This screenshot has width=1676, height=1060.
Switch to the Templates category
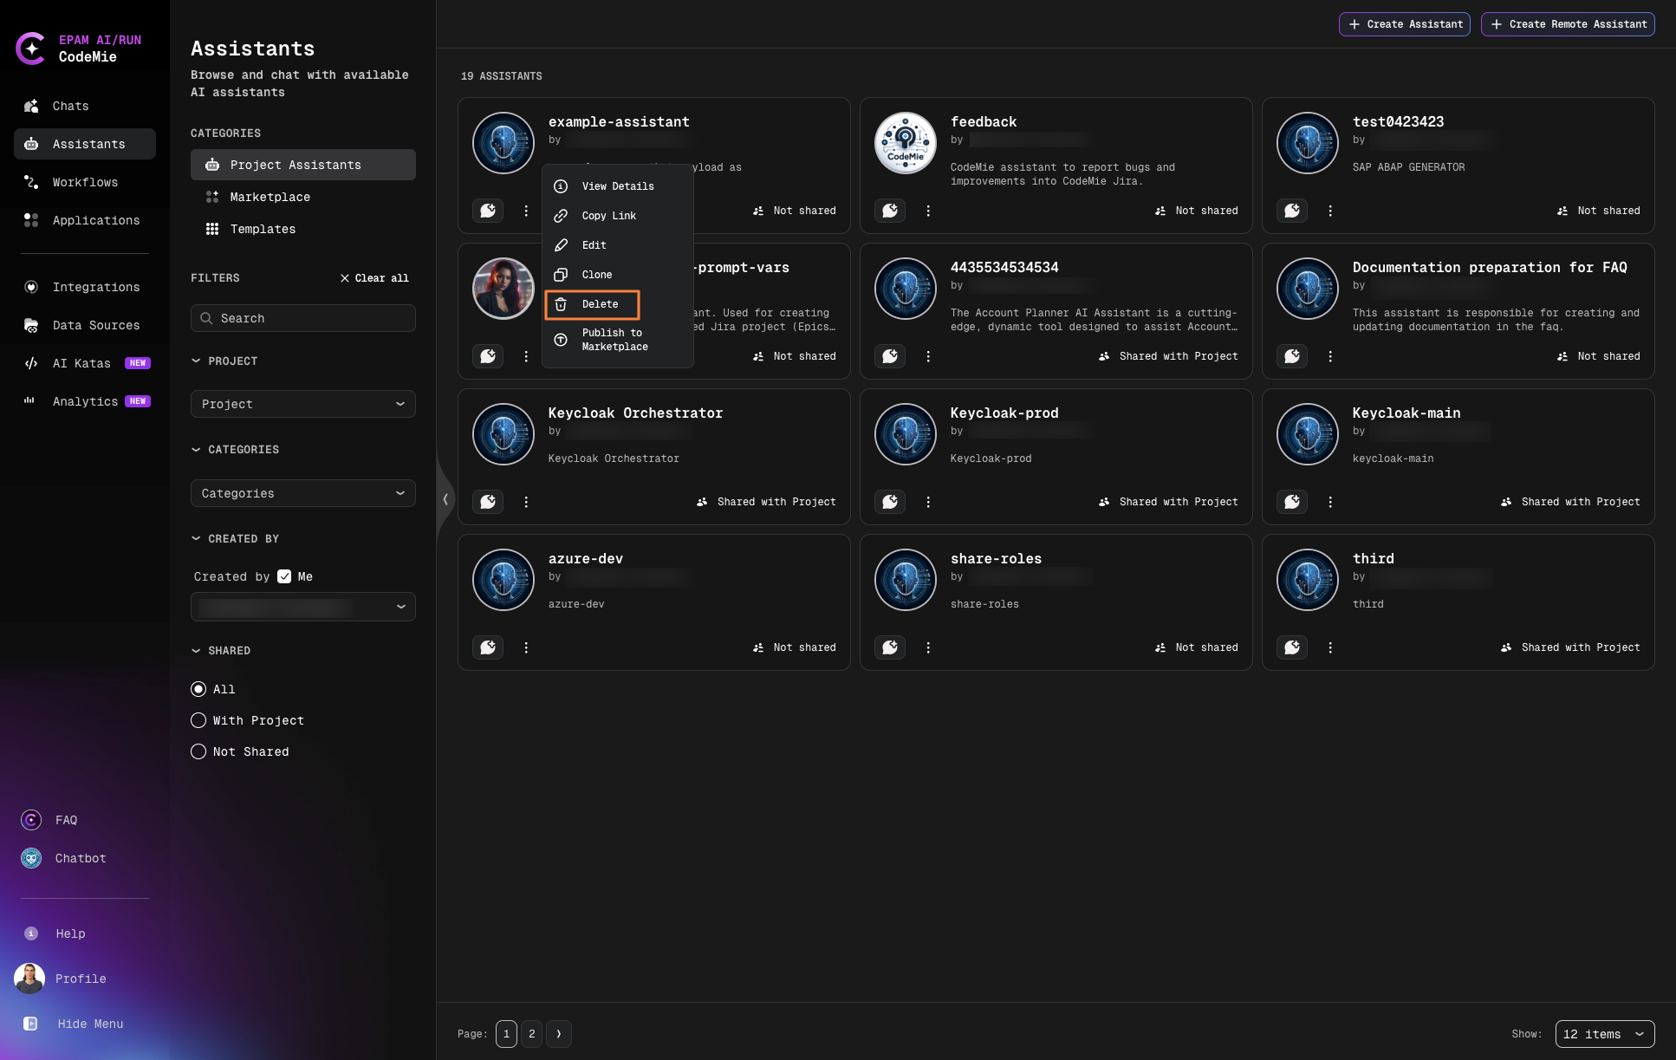(263, 229)
